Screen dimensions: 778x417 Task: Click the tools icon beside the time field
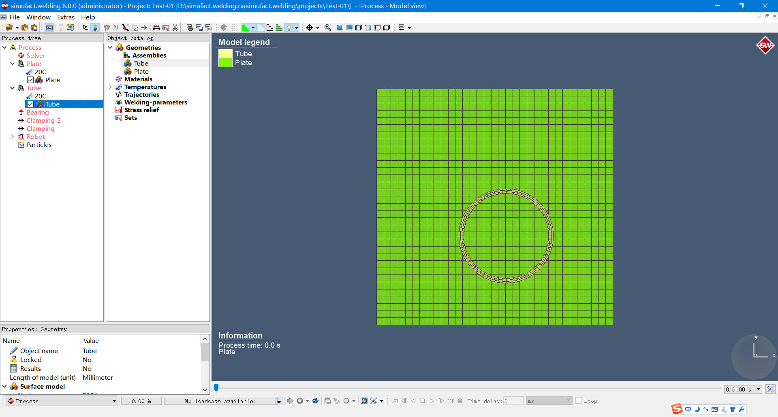point(770,389)
